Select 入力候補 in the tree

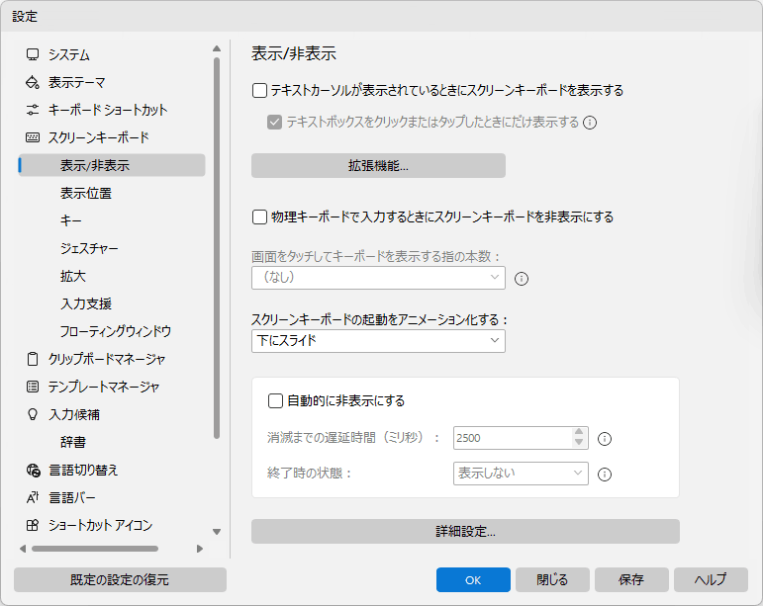point(74,415)
